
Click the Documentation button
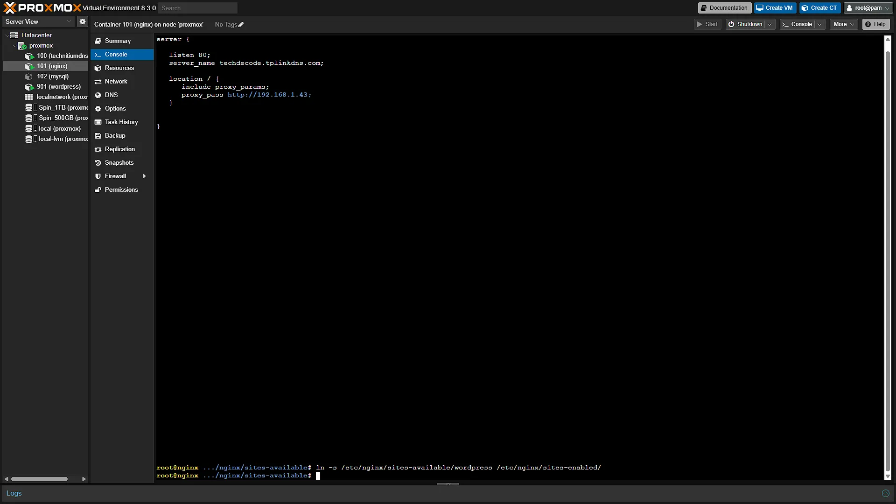pyautogui.click(x=724, y=8)
